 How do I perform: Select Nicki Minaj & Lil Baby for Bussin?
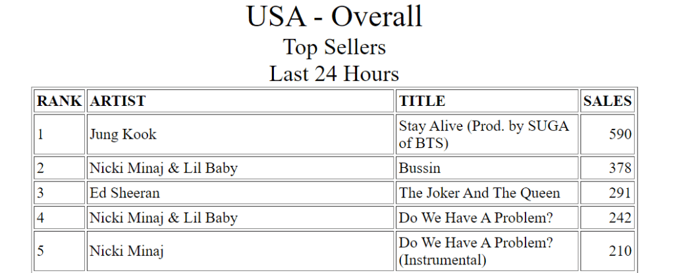click(163, 168)
